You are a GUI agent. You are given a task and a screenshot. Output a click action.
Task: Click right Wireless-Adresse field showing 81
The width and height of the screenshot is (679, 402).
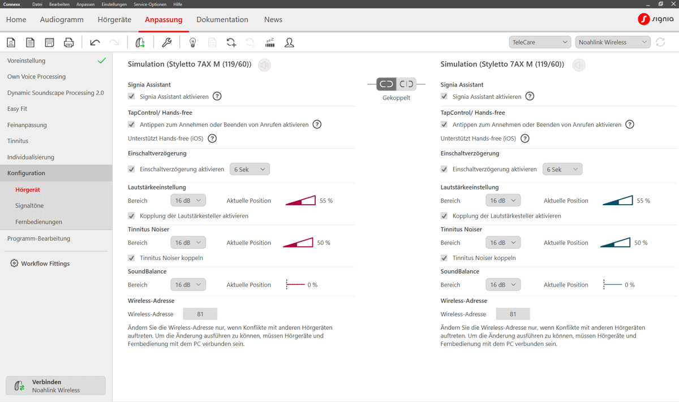513,314
